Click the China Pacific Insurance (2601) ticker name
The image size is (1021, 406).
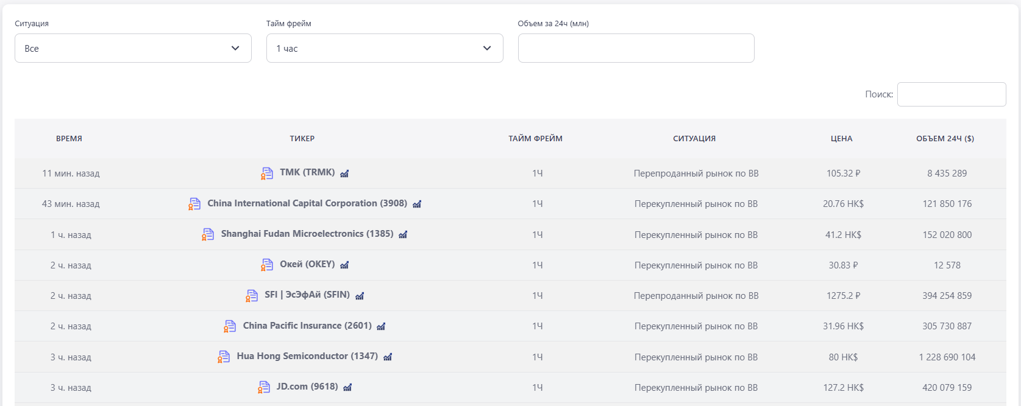pyautogui.click(x=307, y=326)
